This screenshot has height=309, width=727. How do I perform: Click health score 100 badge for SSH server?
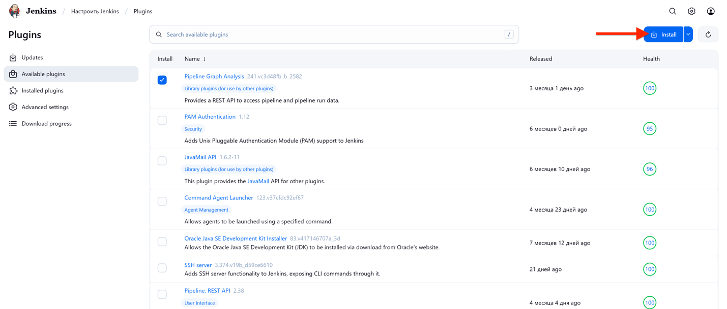pos(649,269)
